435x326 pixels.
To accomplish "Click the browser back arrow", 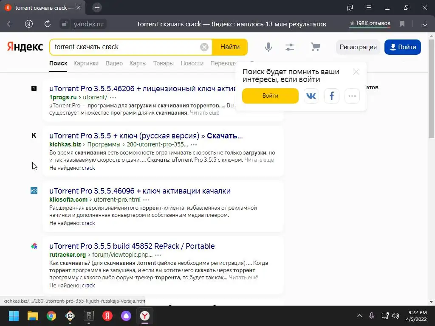I will (10, 24).
